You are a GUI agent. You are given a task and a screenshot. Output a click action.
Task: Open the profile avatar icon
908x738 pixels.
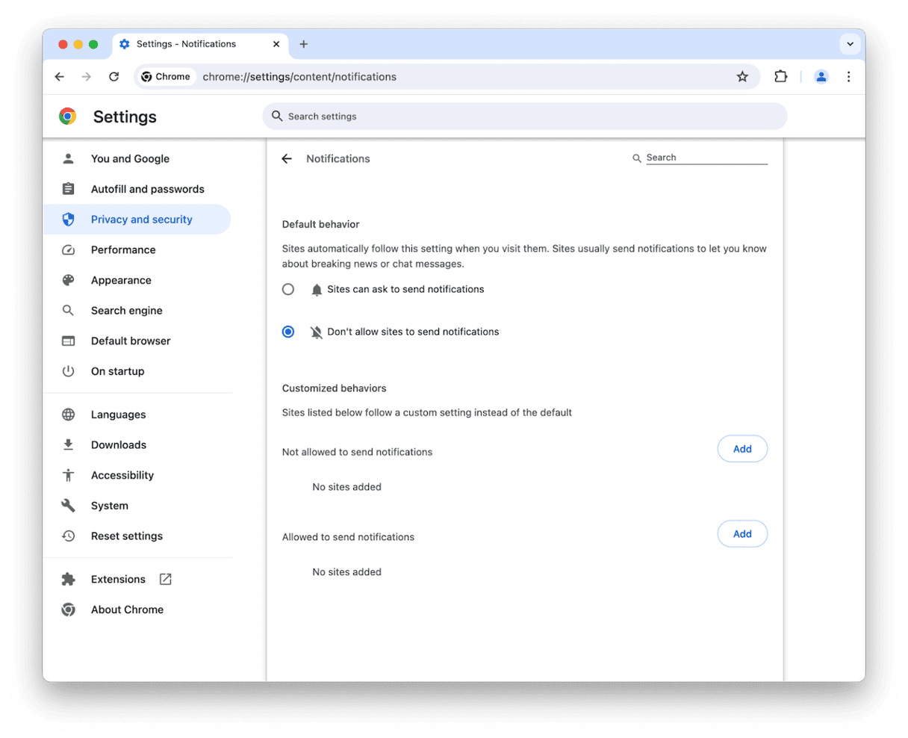pos(821,76)
